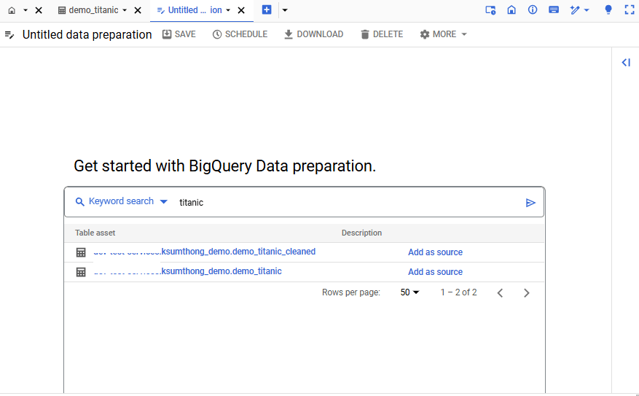Screen dimensions: 639x396
Task: Close the demo_titanic tab
Action: click(x=138, y=10)
